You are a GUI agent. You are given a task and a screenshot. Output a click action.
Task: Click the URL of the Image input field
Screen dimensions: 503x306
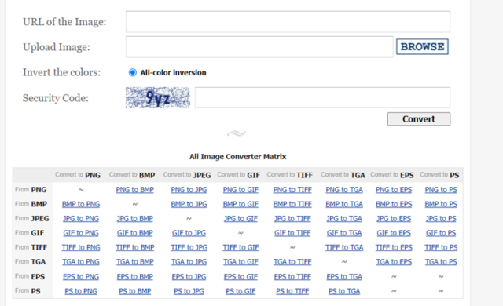coord(288,22)
